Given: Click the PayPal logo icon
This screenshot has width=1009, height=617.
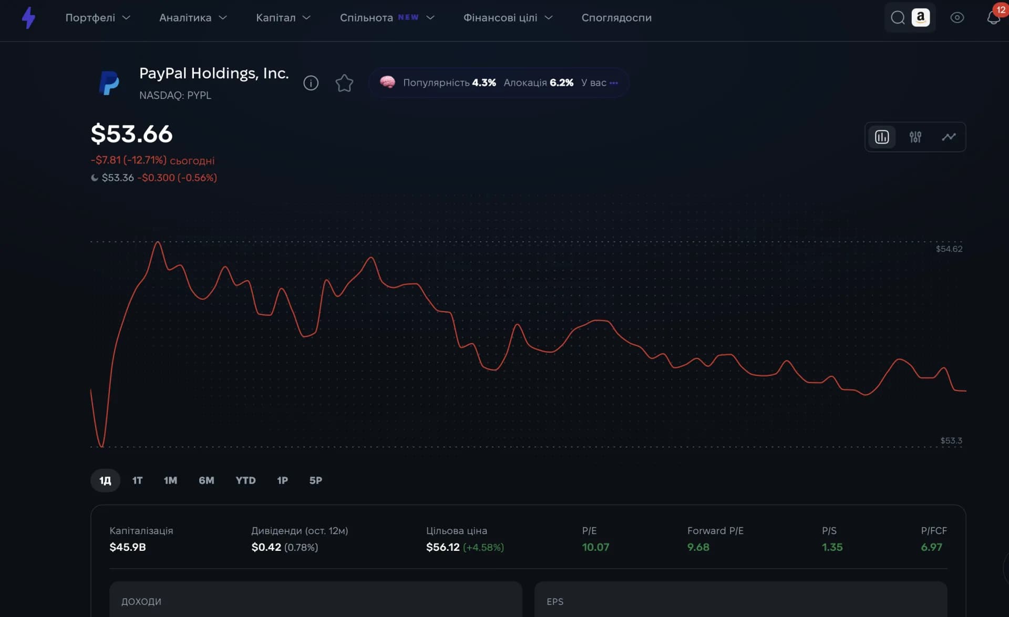Looking at the screenshot, I should pyautogui.click(x=109, y=83).
